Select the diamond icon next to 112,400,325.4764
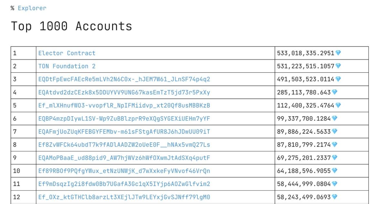 pos(338,105)
